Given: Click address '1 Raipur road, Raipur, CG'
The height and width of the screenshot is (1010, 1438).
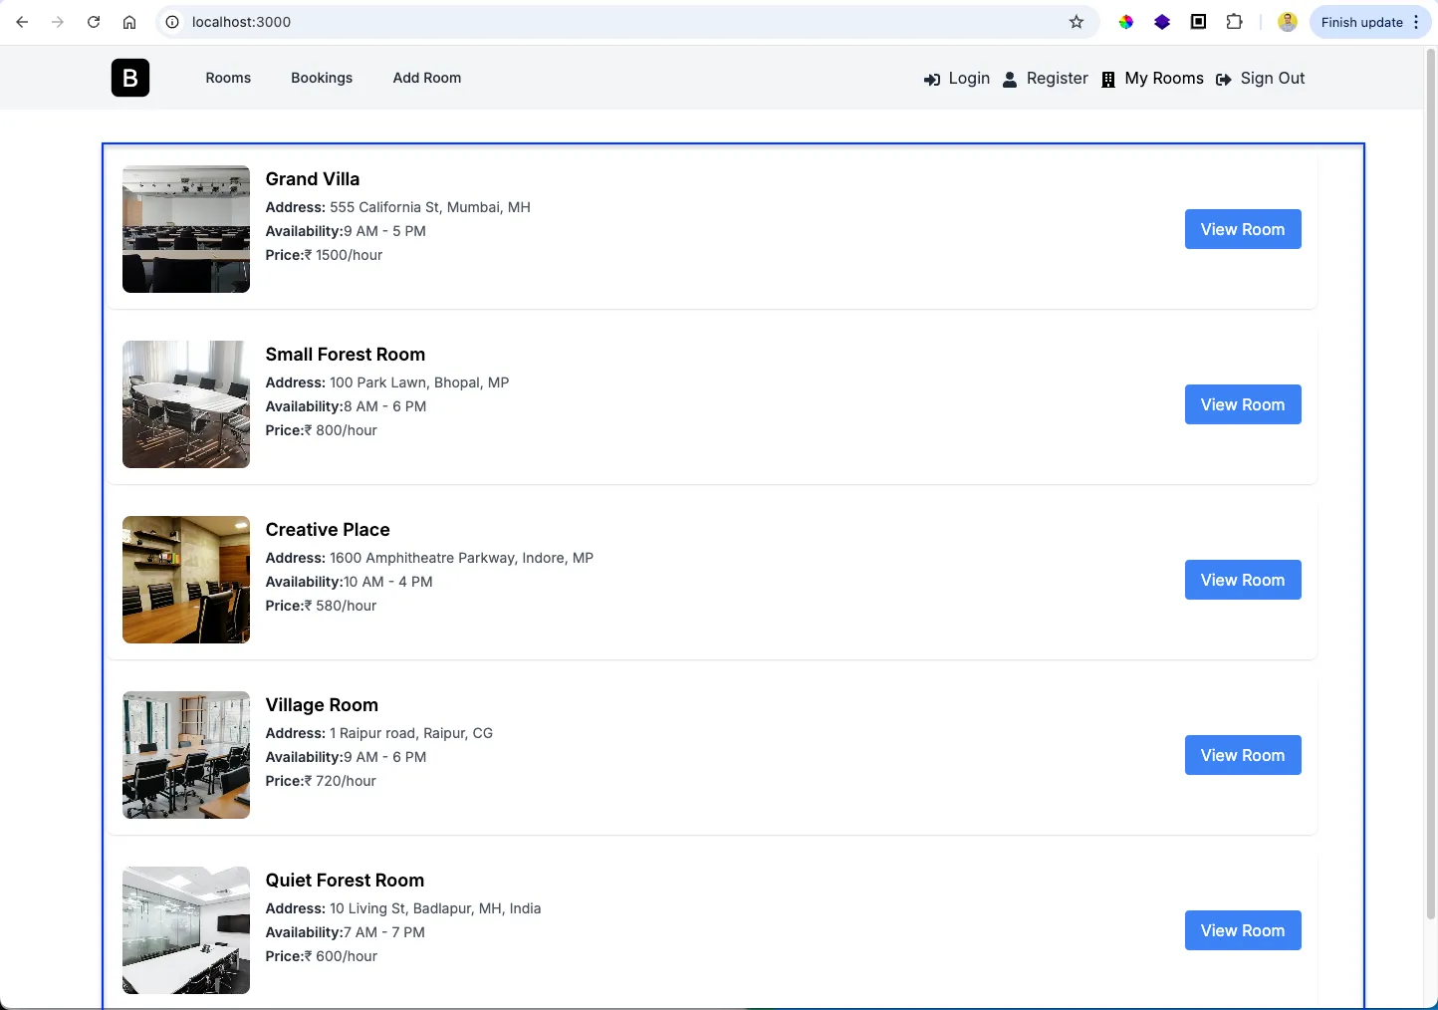Looking at the screenshot, I should (x=411, y=733).
